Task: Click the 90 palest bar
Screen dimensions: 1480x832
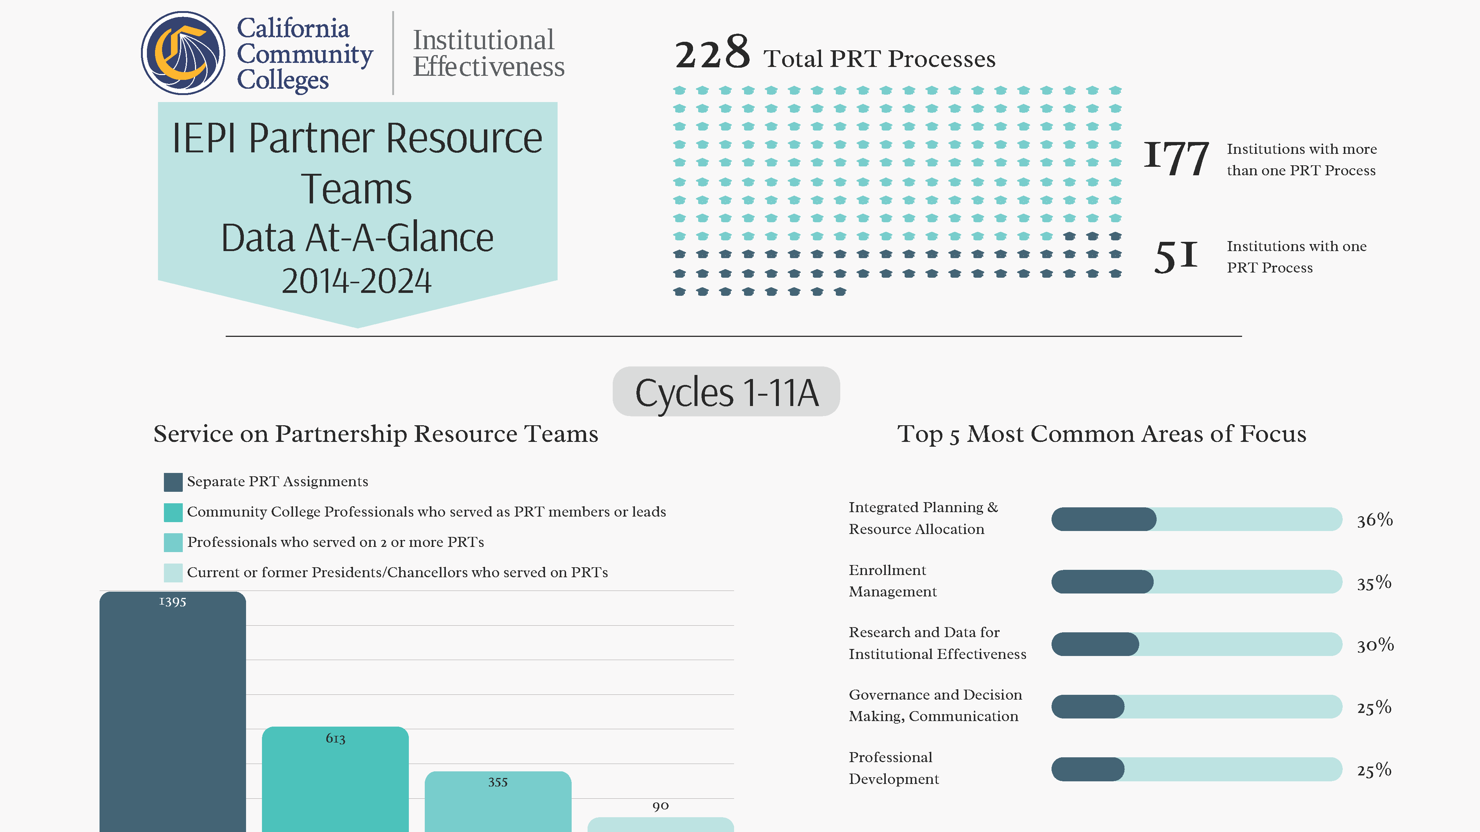Action: pyautogui.click(x=660, y=825)
